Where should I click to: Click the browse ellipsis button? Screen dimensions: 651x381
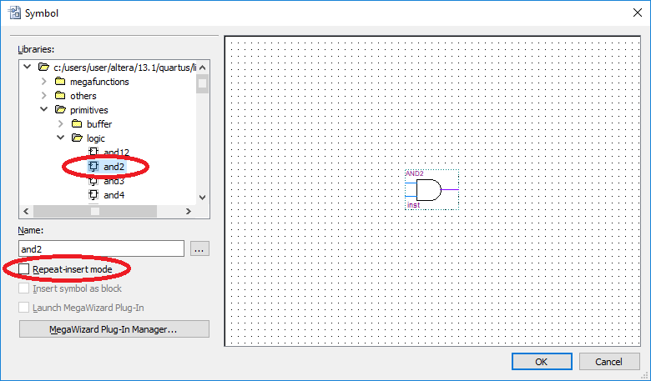point(199,248)
